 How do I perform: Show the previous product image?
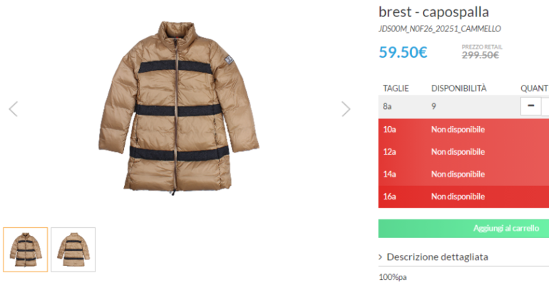pyautogui.click(x=13, y=109)
